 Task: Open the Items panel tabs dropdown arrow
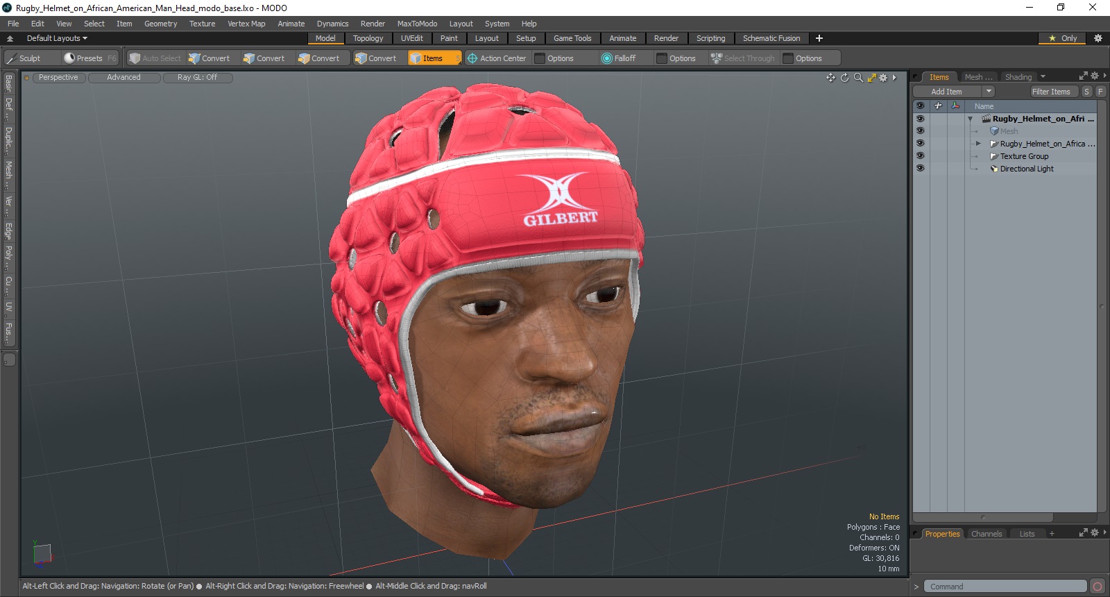pos(1043,77)
